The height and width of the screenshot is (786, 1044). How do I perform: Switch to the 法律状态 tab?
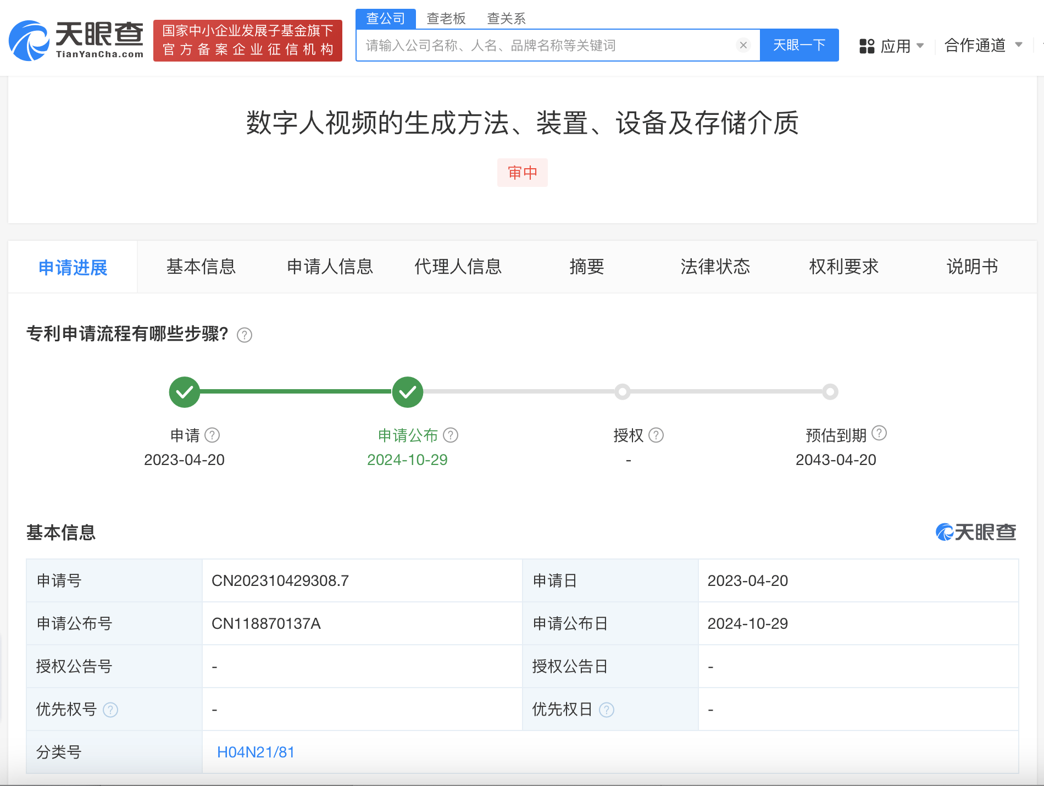715,267
